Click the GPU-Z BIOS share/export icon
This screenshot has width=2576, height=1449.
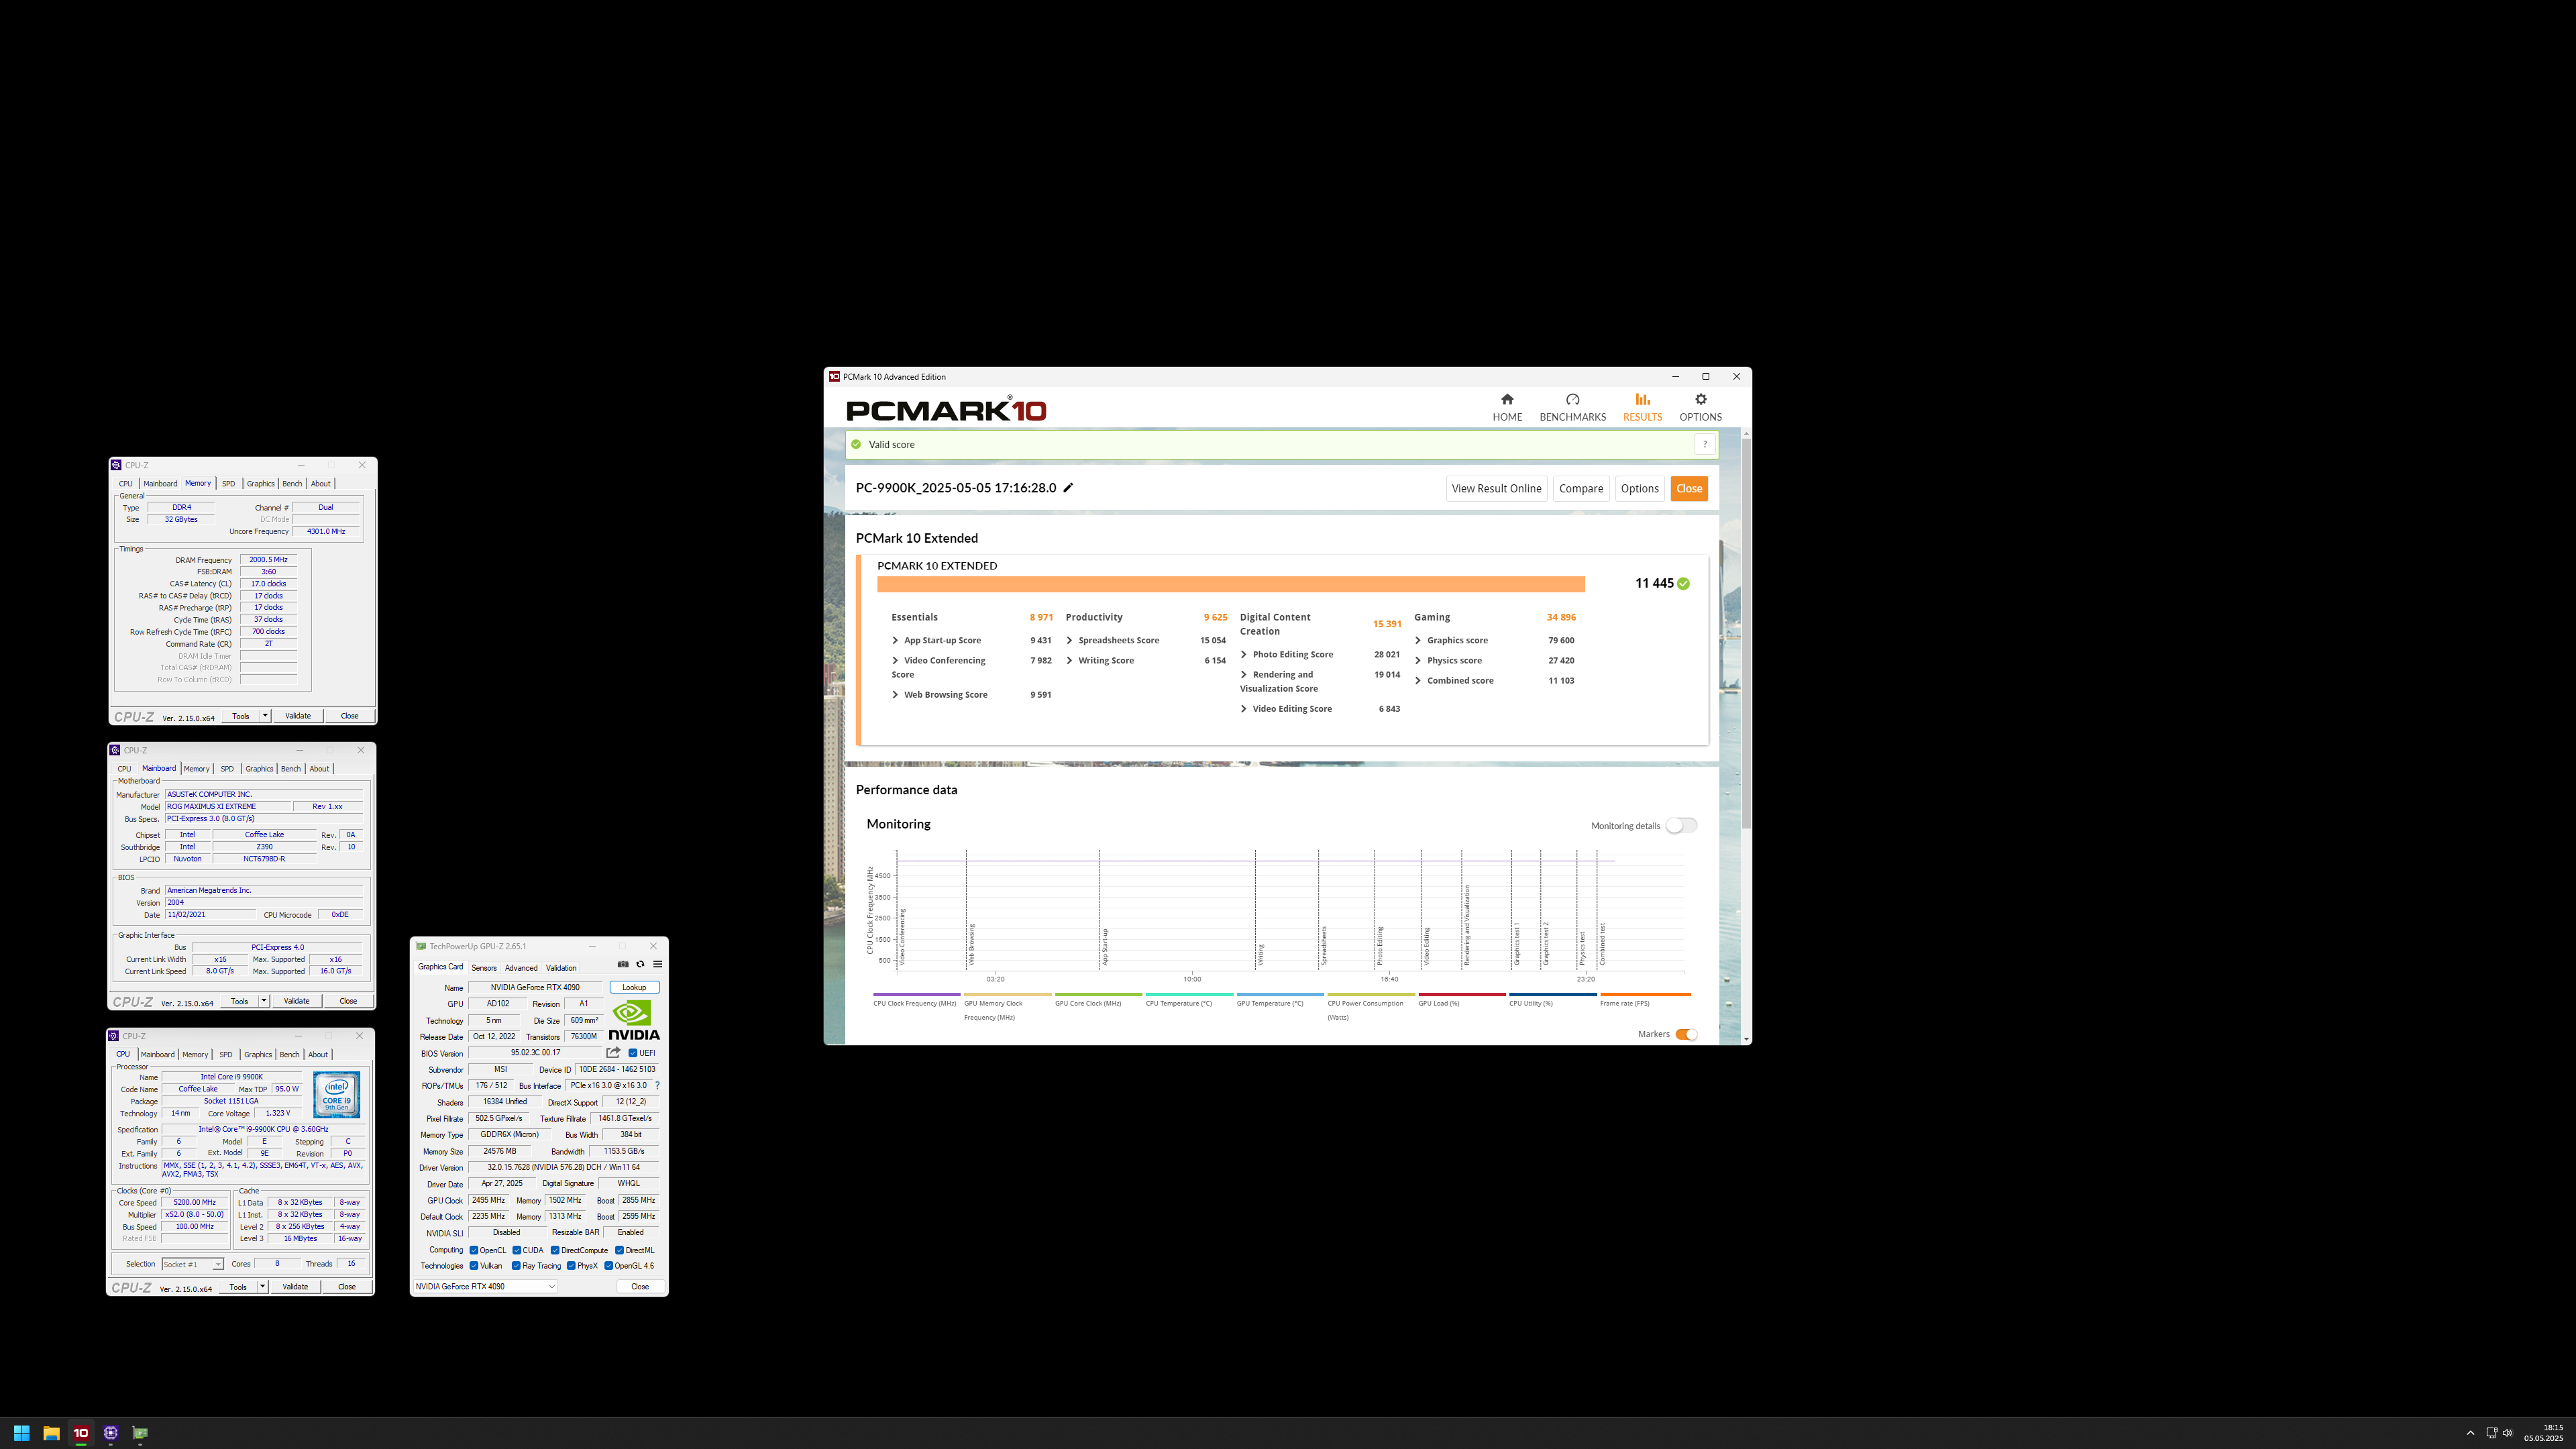pyautogui.click(x=613, y=1052)
